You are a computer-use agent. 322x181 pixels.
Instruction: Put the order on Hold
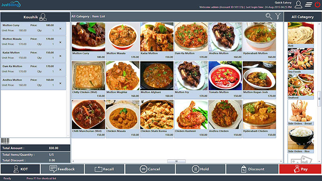200,169
